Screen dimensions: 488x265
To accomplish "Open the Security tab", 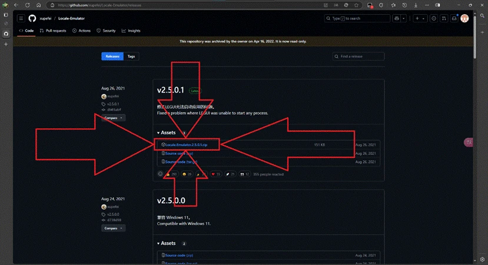I will tap(106, 31).
